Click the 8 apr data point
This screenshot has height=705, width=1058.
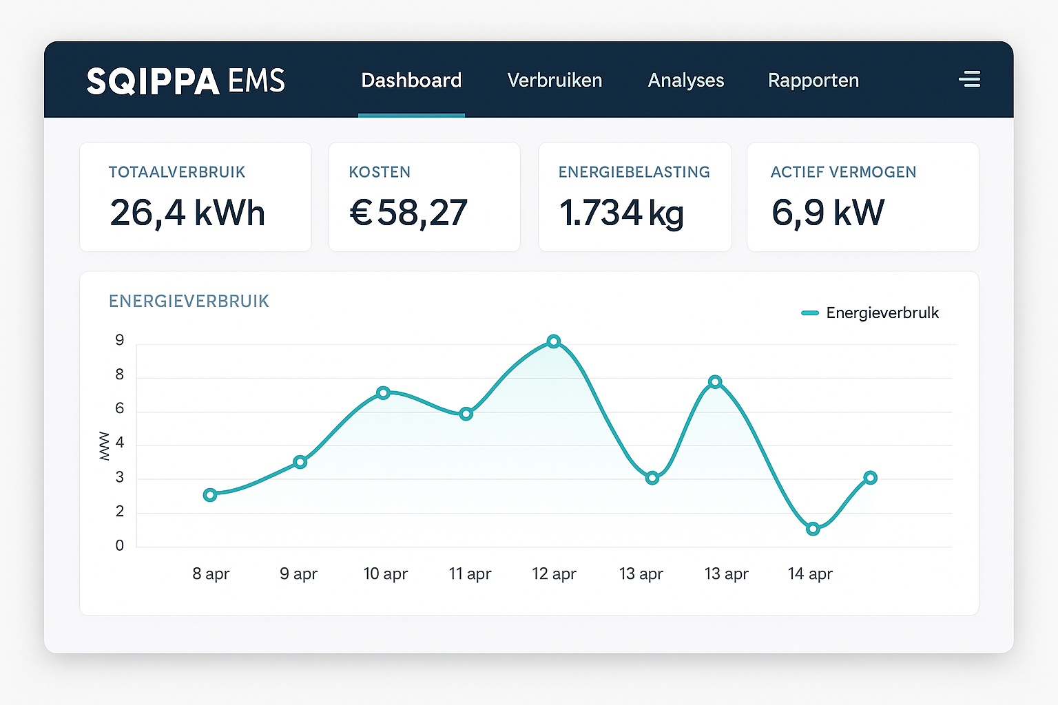tap(210, 495)
